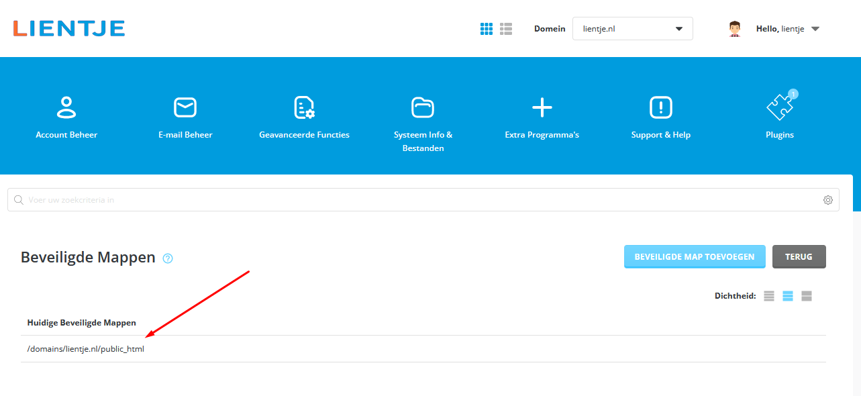Open /domains/lientje.nl/public_html protected folder

[x=86, y=349]
